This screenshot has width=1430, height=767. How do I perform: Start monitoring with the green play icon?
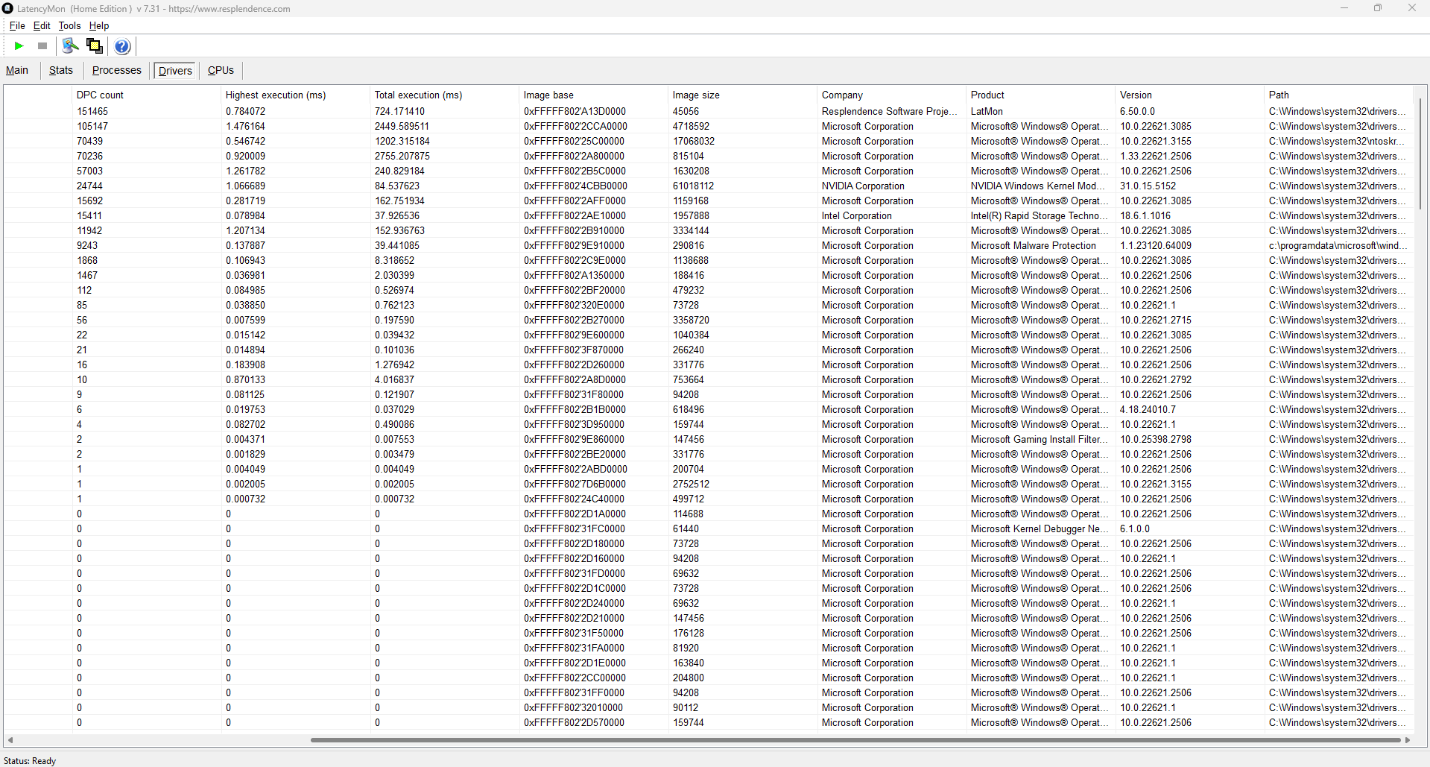[x=19, y=46]
